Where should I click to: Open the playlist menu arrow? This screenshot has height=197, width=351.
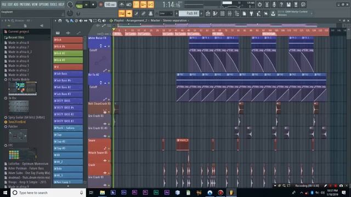click(55, 21)
